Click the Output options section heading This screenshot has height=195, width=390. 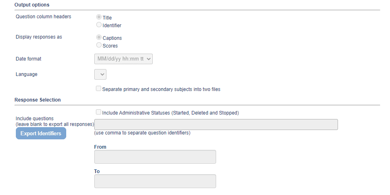click(x=32, y=5)
